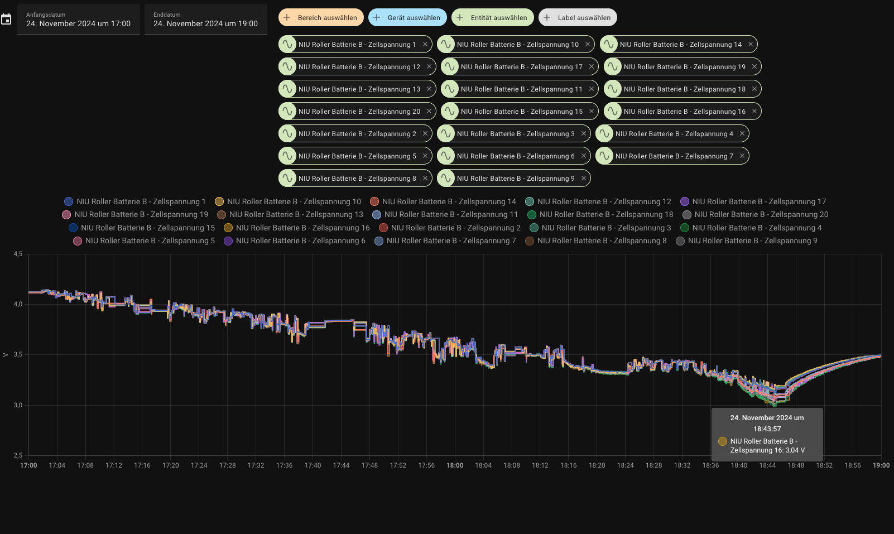
Task: Remove the Zellspannung 1 entity chip
Action: click(x=425, y=45)
